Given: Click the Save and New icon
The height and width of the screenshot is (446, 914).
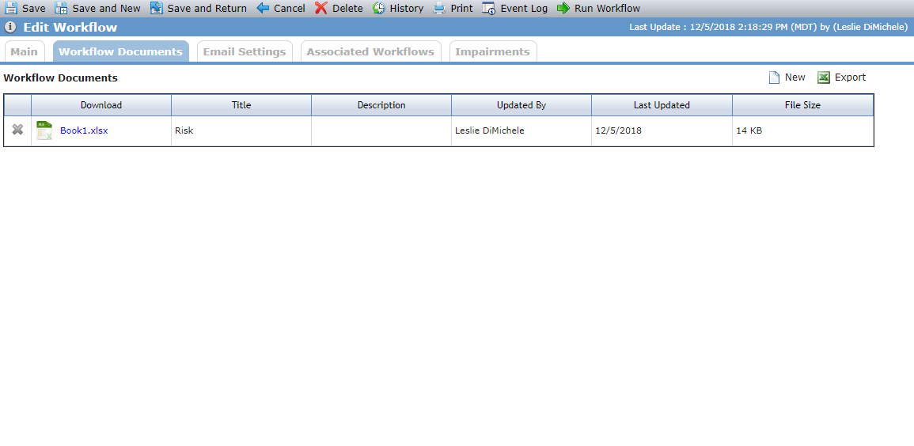Looking at the screenshot, I should pos(61,8).
